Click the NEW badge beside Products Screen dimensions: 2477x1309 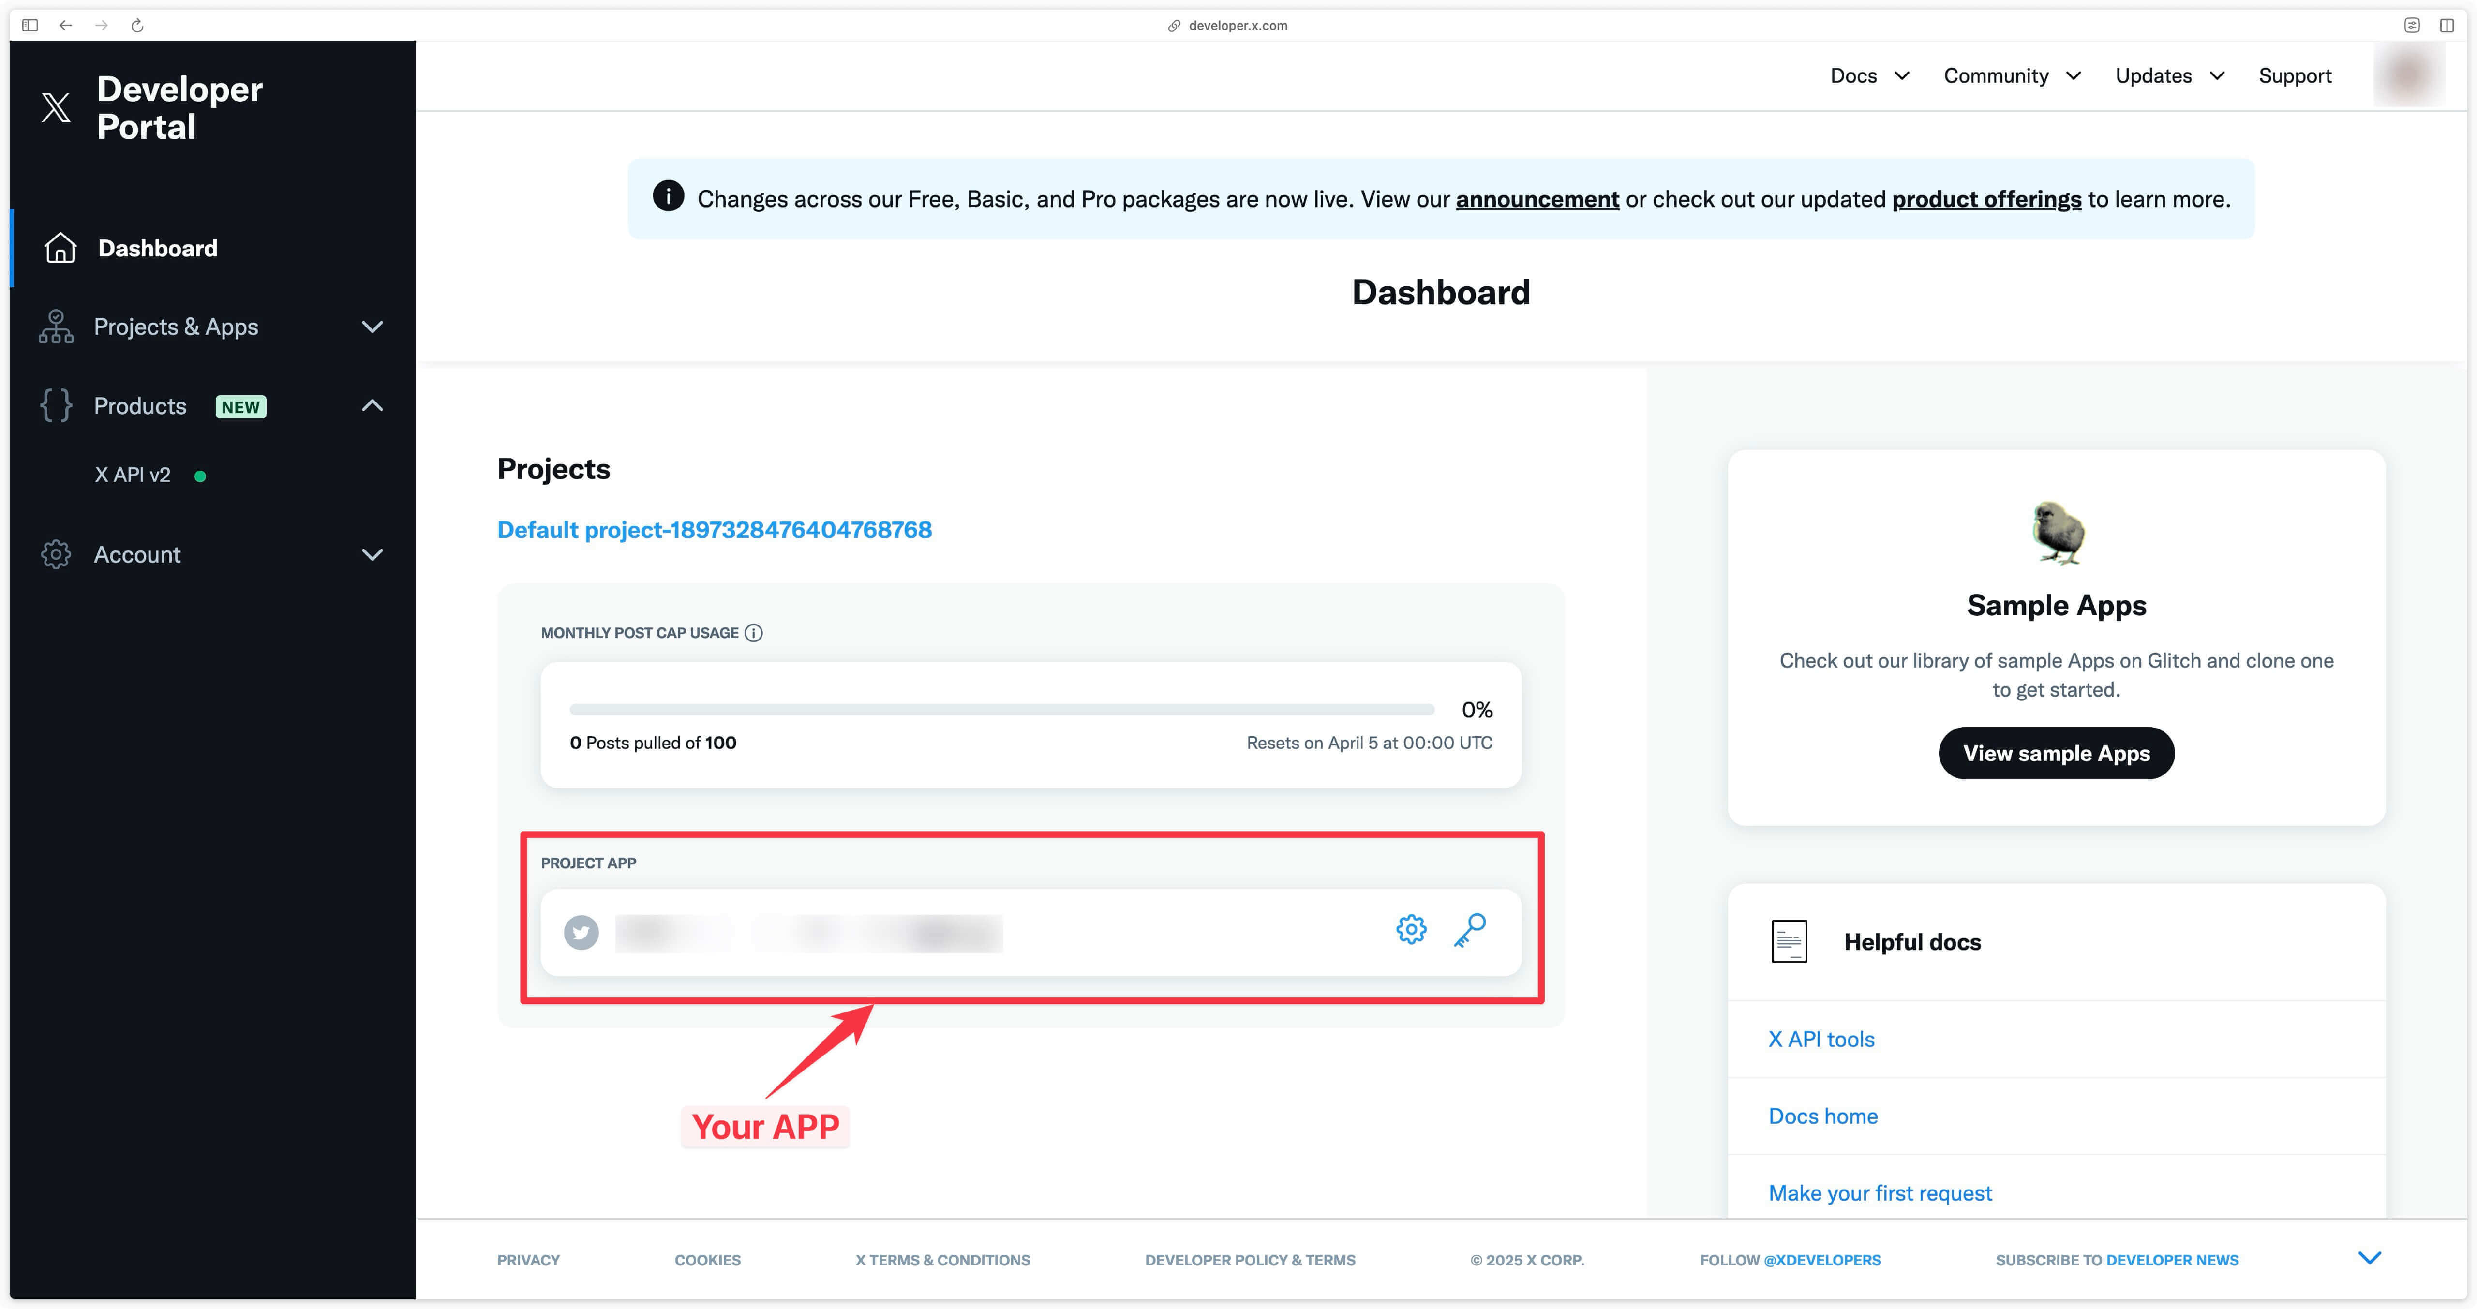[x=240, y=407]
